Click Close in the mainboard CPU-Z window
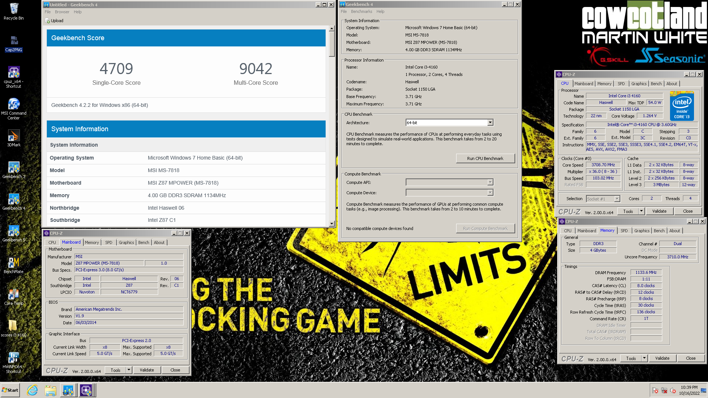 pos(175,370)
